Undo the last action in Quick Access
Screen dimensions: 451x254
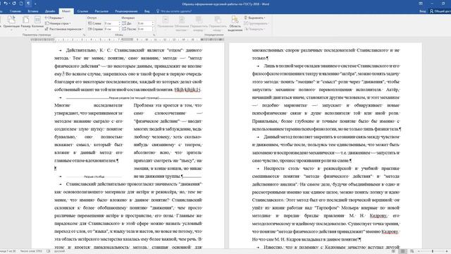(x=5, y=4)
